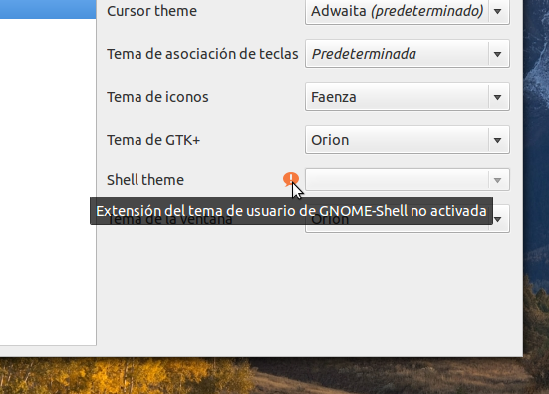This screenshot has height=394, width=549.
Task: Select the Adwaita (predeterminado) combo box
Action: 408,11
